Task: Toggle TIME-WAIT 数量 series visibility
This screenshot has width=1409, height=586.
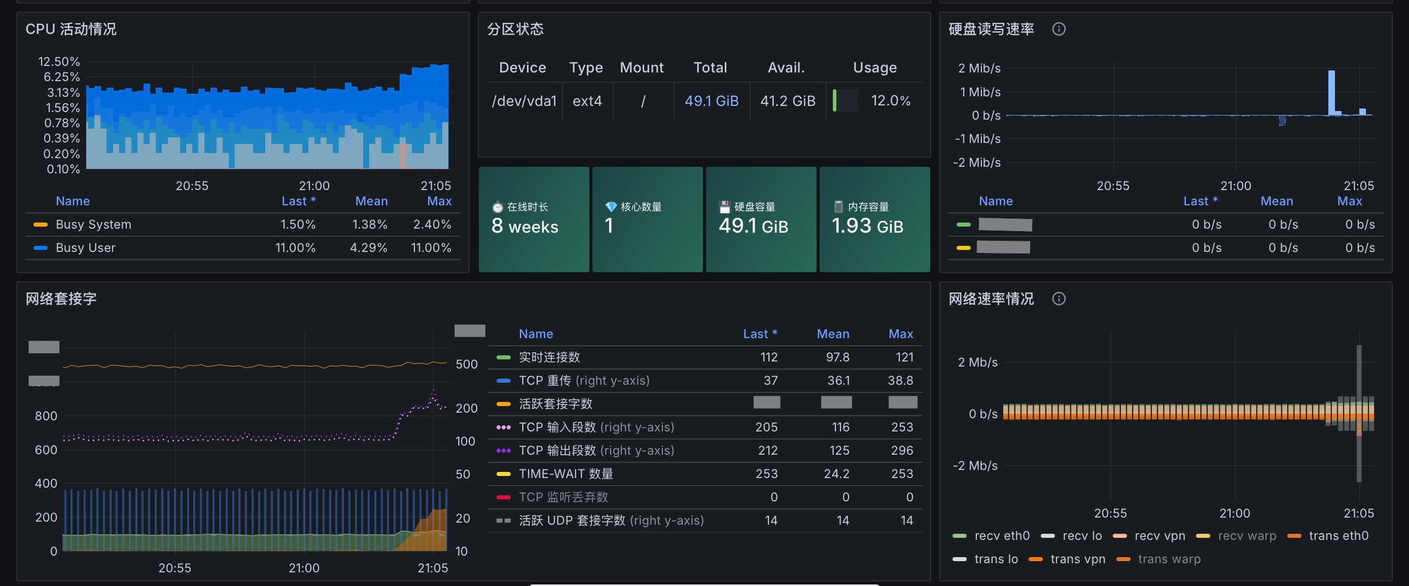Action: click(x=566, y=474)
